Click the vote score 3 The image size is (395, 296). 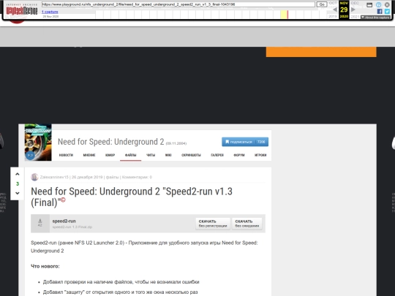pos(18,183)
